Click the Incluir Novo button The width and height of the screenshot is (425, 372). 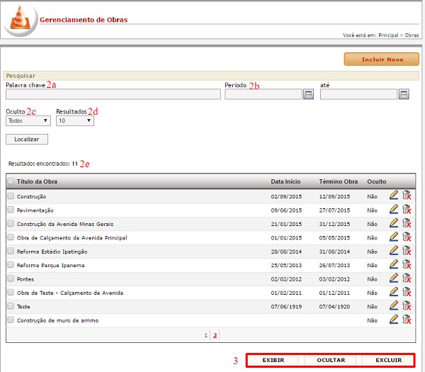(382, 60)
